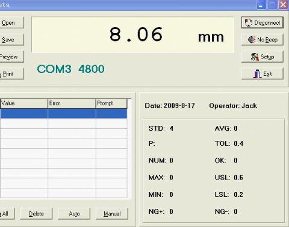Click the All button at bottom left
The height and width of the screenshot is (227, 289).
coord(7,214)
